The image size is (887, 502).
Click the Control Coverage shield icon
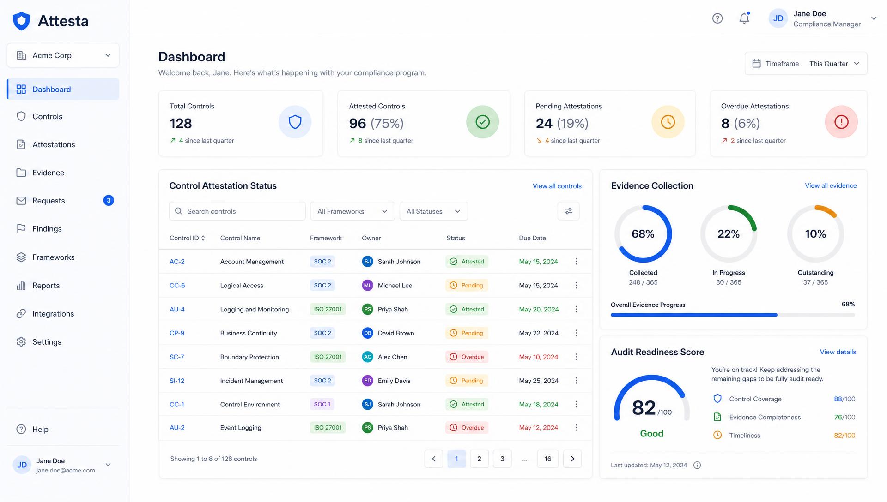(717, 399)
